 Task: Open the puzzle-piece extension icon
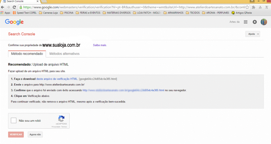tap(253, 7)
